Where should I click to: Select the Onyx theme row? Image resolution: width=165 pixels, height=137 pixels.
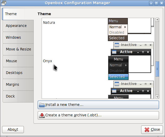[98, 61]
